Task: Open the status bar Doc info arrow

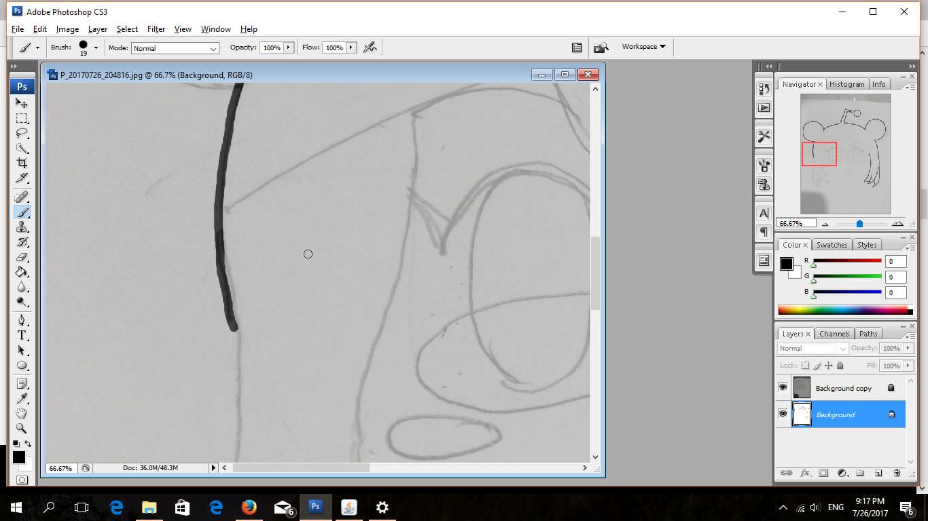Action: point(213,468)
